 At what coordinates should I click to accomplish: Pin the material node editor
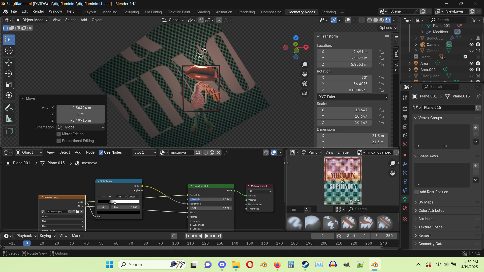click(226, 152)
